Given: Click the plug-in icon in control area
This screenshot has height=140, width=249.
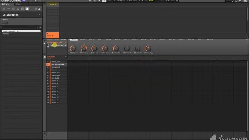Looking at the screenshot, I should (x=44, y=43).
